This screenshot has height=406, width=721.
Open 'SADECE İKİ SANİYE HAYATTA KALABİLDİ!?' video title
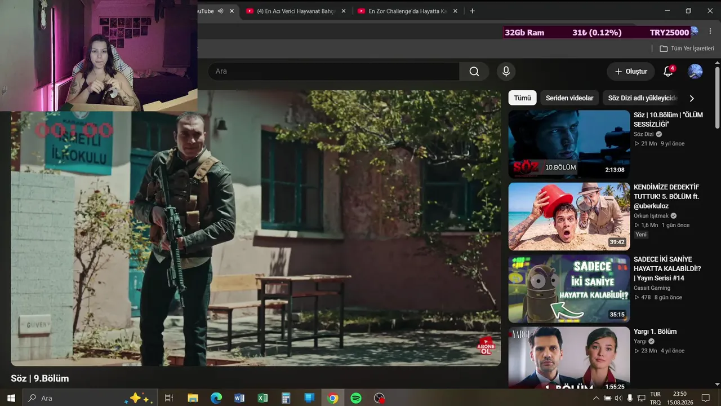[x=667, y=268]
